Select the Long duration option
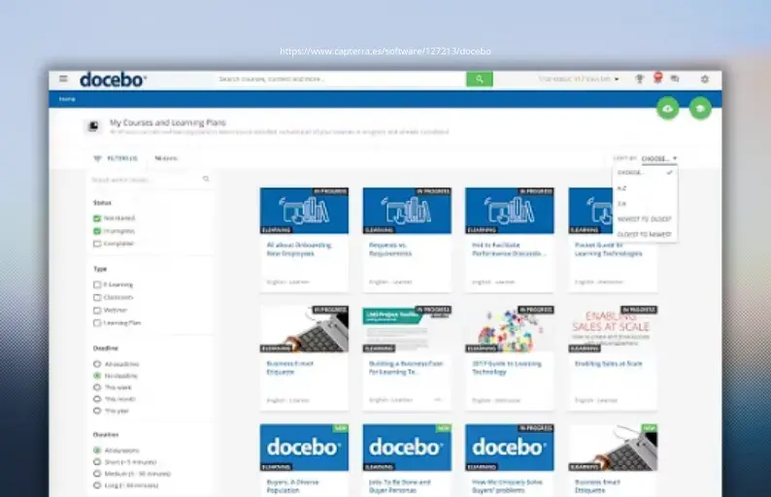 click(x=97, y=485)
